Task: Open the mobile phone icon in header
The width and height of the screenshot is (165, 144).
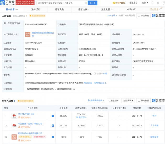Action: point(152,3)
